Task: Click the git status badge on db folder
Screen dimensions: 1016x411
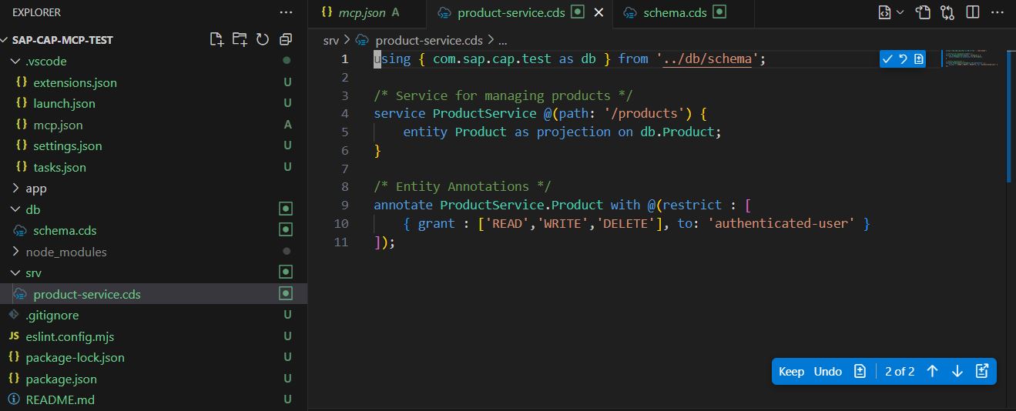Action: [286, 209]
